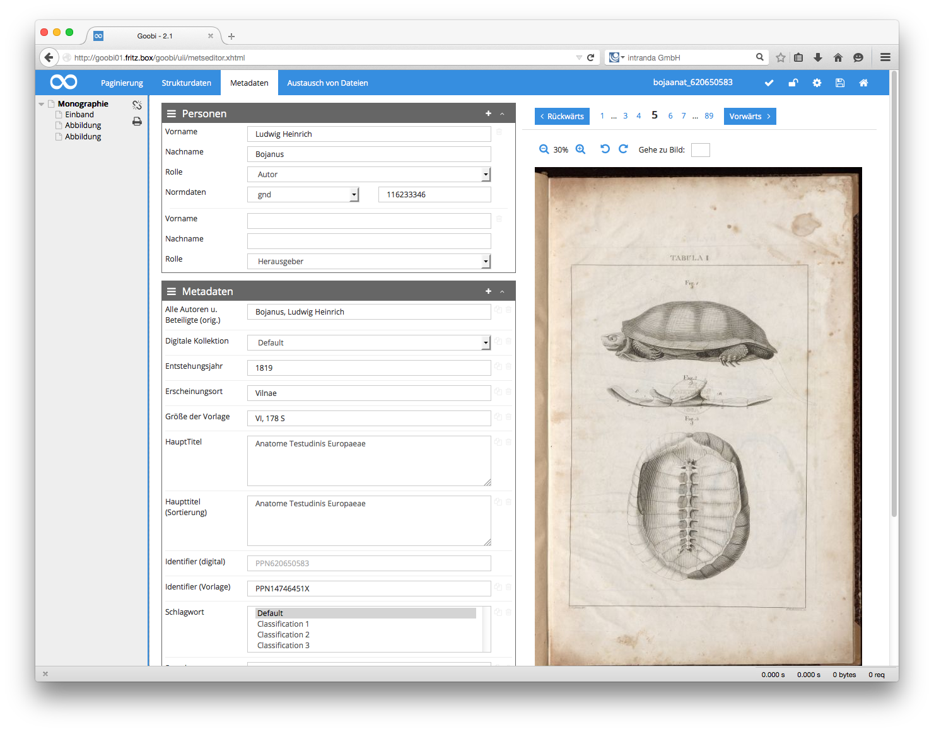Delete the HauptTitel metadata row
The width and height of the screenshot is (934, 732).
point(508,442)
